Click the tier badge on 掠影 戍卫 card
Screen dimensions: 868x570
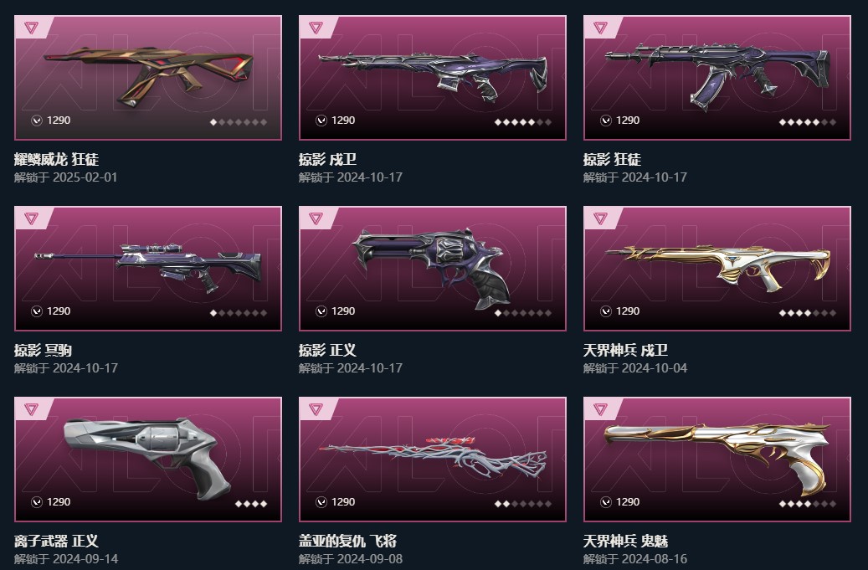click(316, 27)
